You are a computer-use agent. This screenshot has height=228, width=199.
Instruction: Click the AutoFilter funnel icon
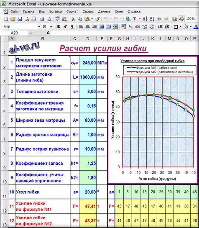159,19
